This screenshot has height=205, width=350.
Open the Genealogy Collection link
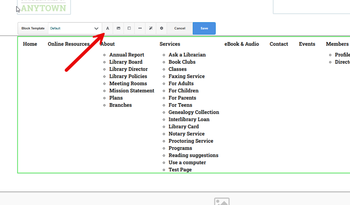coord(194,112)
